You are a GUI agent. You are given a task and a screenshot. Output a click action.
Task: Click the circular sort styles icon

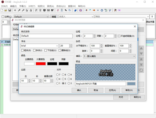point(141,70)
